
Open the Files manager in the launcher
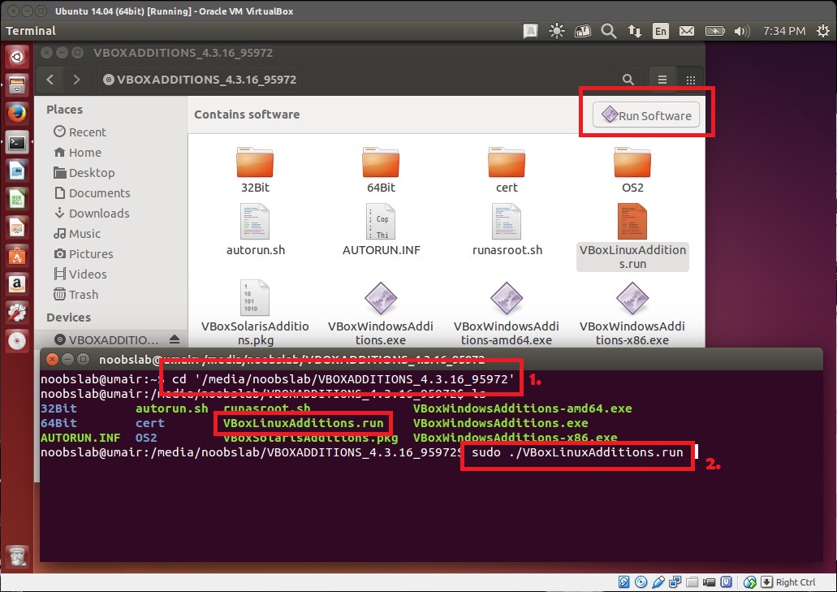pos(16,85)
